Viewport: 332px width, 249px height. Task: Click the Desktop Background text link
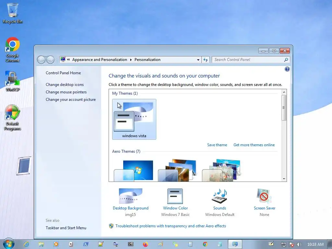(131, 208)
